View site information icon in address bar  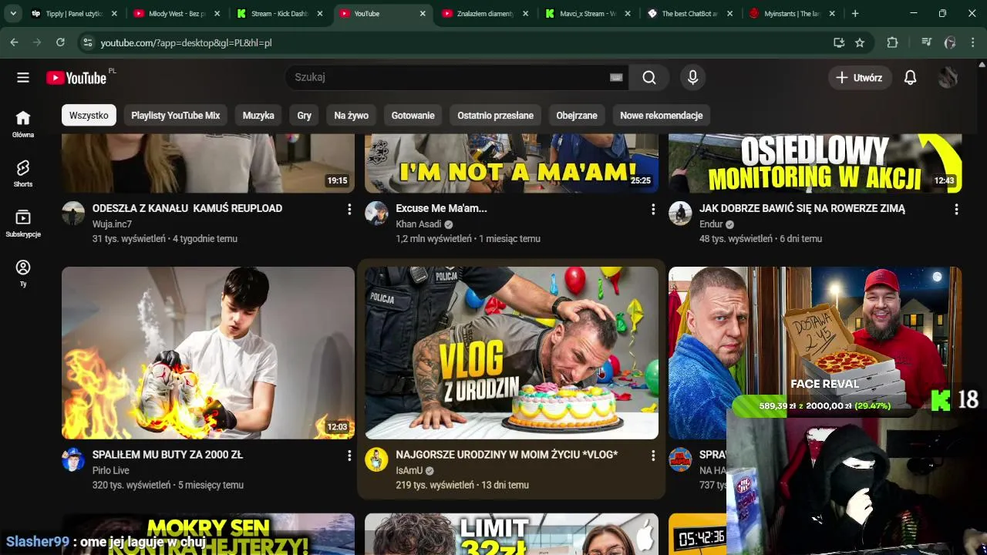(87, 42)
